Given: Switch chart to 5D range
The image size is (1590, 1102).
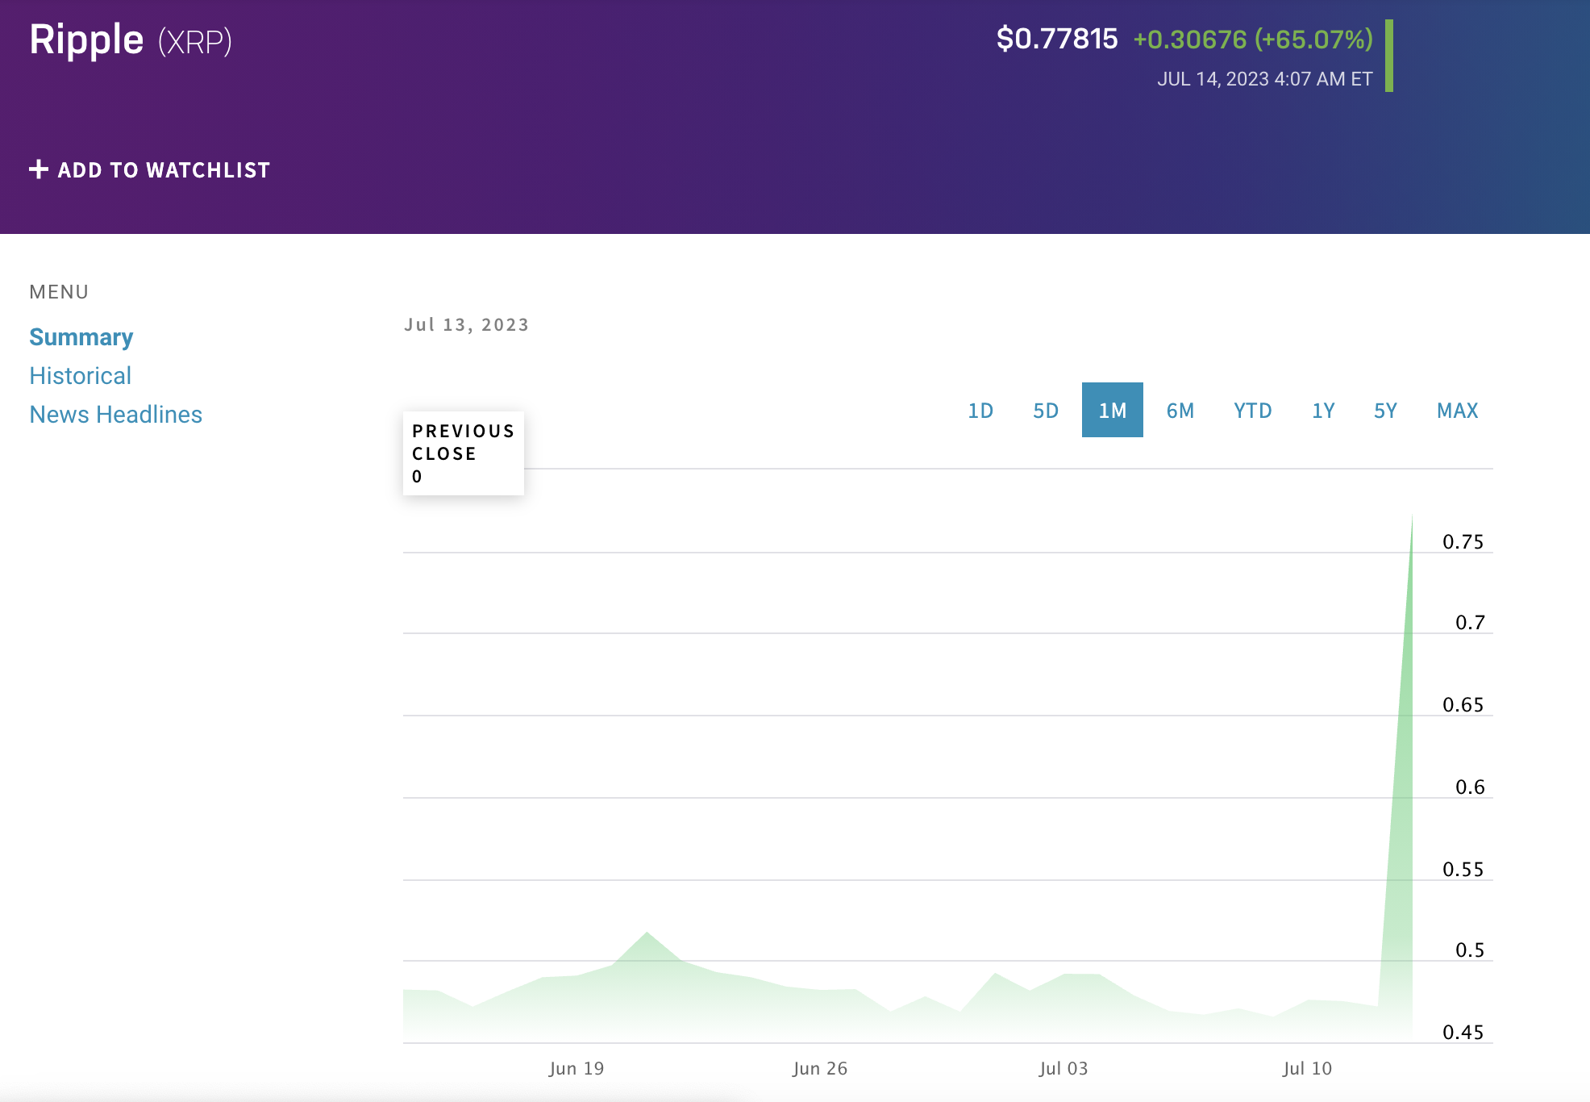Looking at the screenshot, I should point(1045,411).
